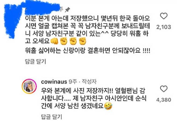
Task: View who liked via the 2,103 count
Action: pos(164,27)
